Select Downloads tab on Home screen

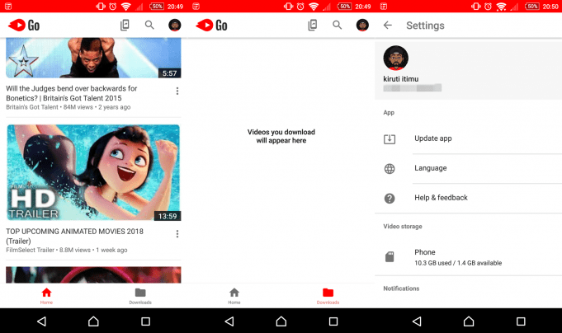click(x=140, y=296)
